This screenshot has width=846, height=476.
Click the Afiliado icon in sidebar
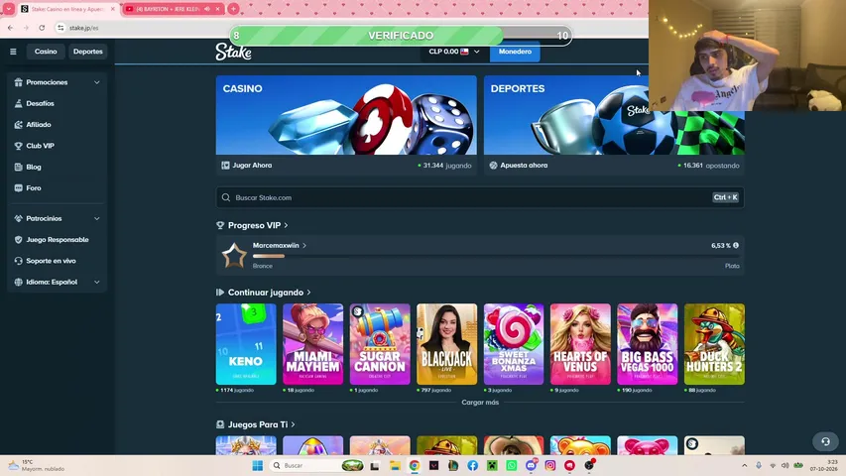[18, 124]
